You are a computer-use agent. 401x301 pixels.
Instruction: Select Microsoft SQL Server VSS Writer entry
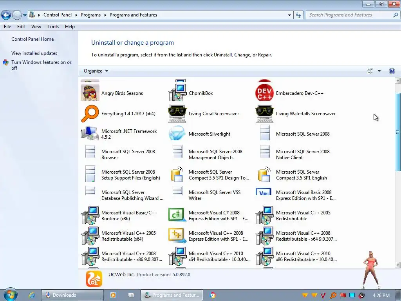click(x=209, y=195)
